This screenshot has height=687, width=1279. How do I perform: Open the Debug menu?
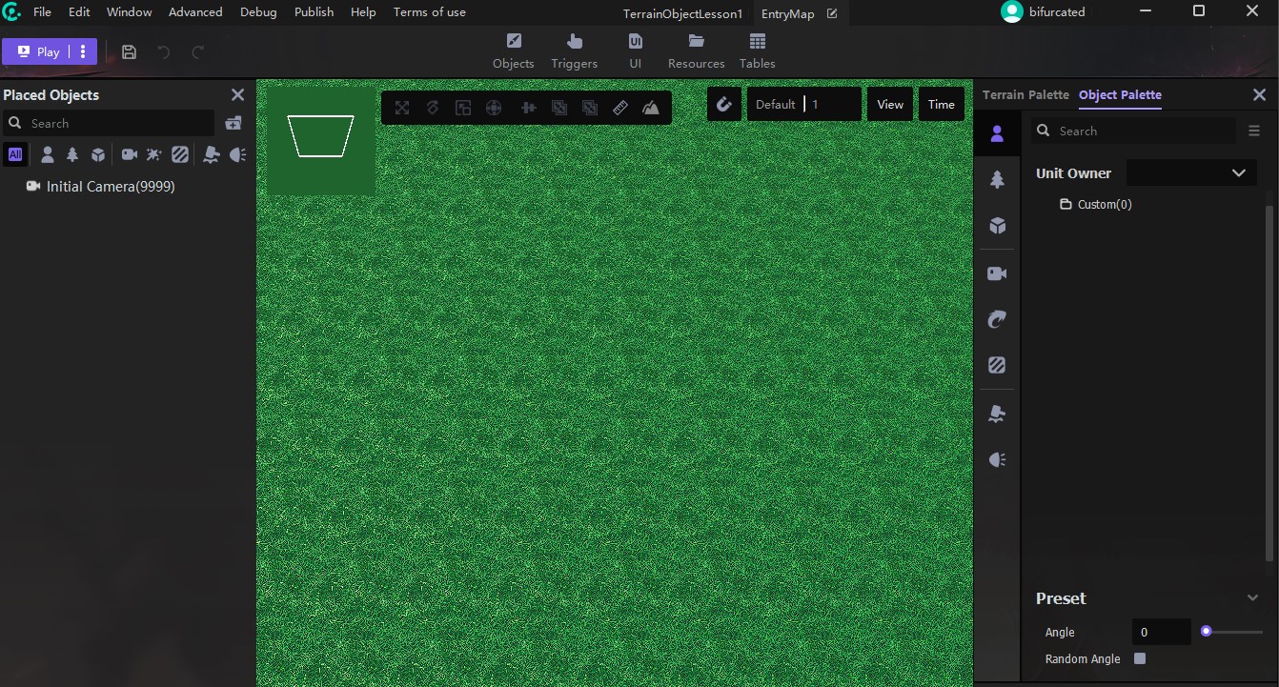point(258,12)
